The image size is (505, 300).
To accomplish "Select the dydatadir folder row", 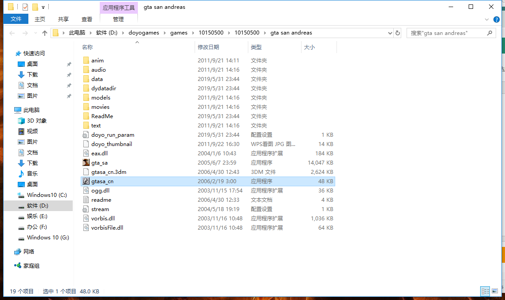I will pos(208,88).
